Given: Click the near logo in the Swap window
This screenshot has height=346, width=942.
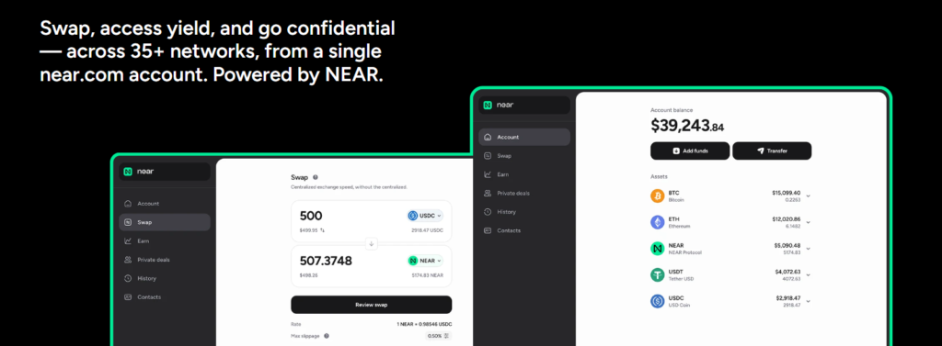Looking at the screenshot, I should click(x=139, y=172).
